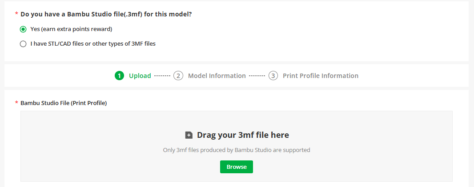Click the add-file icon in drop zone
Viewport: 474px width, 187px height.
[x=189, y=135]
